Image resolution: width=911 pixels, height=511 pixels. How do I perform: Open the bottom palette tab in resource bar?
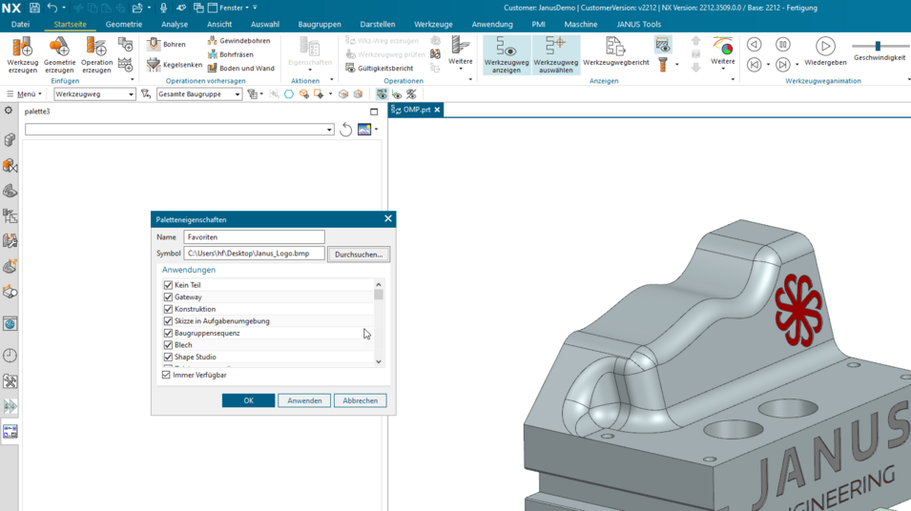click(10, 432)
